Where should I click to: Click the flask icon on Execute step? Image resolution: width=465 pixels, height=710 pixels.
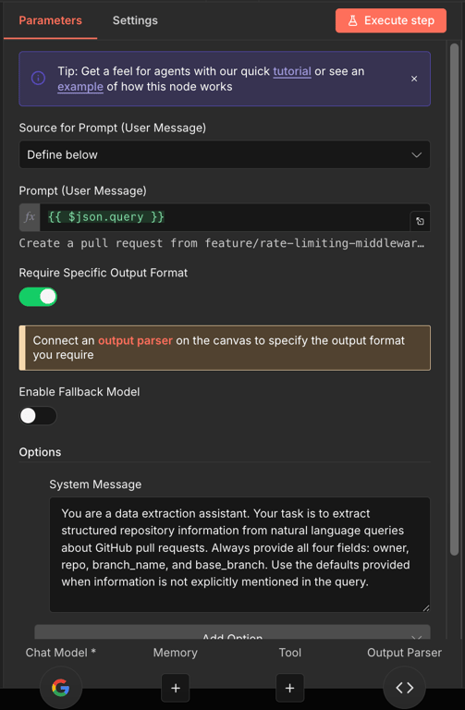pos(353,21)
